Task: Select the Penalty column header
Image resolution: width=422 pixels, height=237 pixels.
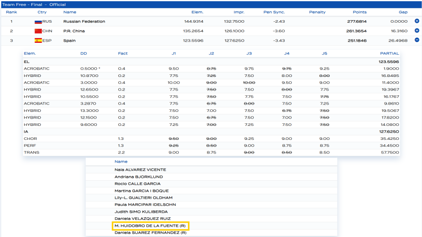Action: [317, 12]
